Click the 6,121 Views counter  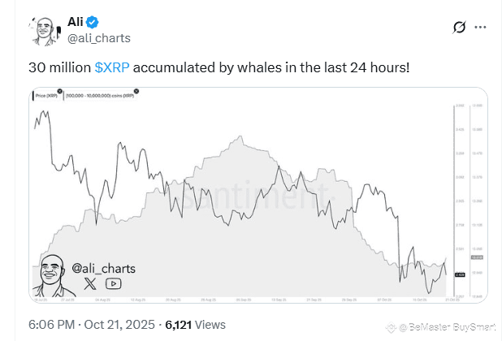195,325
